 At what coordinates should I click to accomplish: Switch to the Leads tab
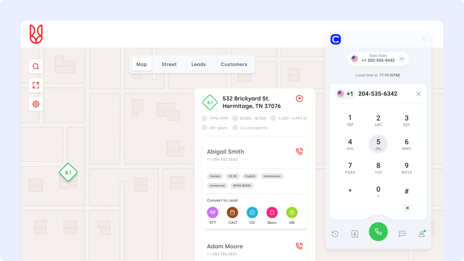click(198, 64)
